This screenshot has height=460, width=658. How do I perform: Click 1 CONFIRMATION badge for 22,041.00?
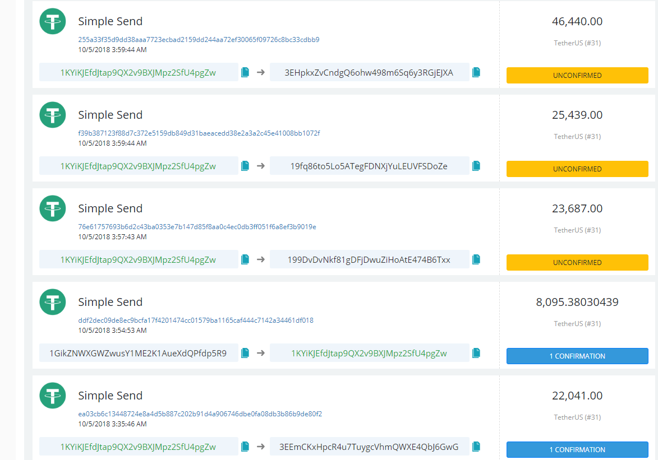pos(577,450)
